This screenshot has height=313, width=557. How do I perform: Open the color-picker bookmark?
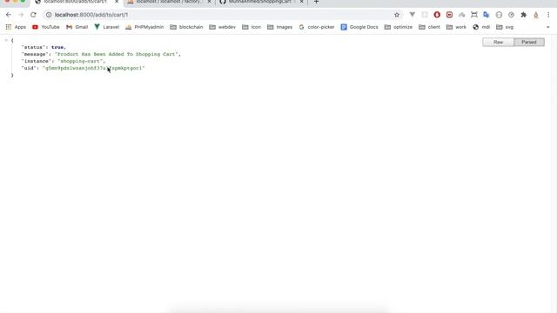tap(317, 27)
